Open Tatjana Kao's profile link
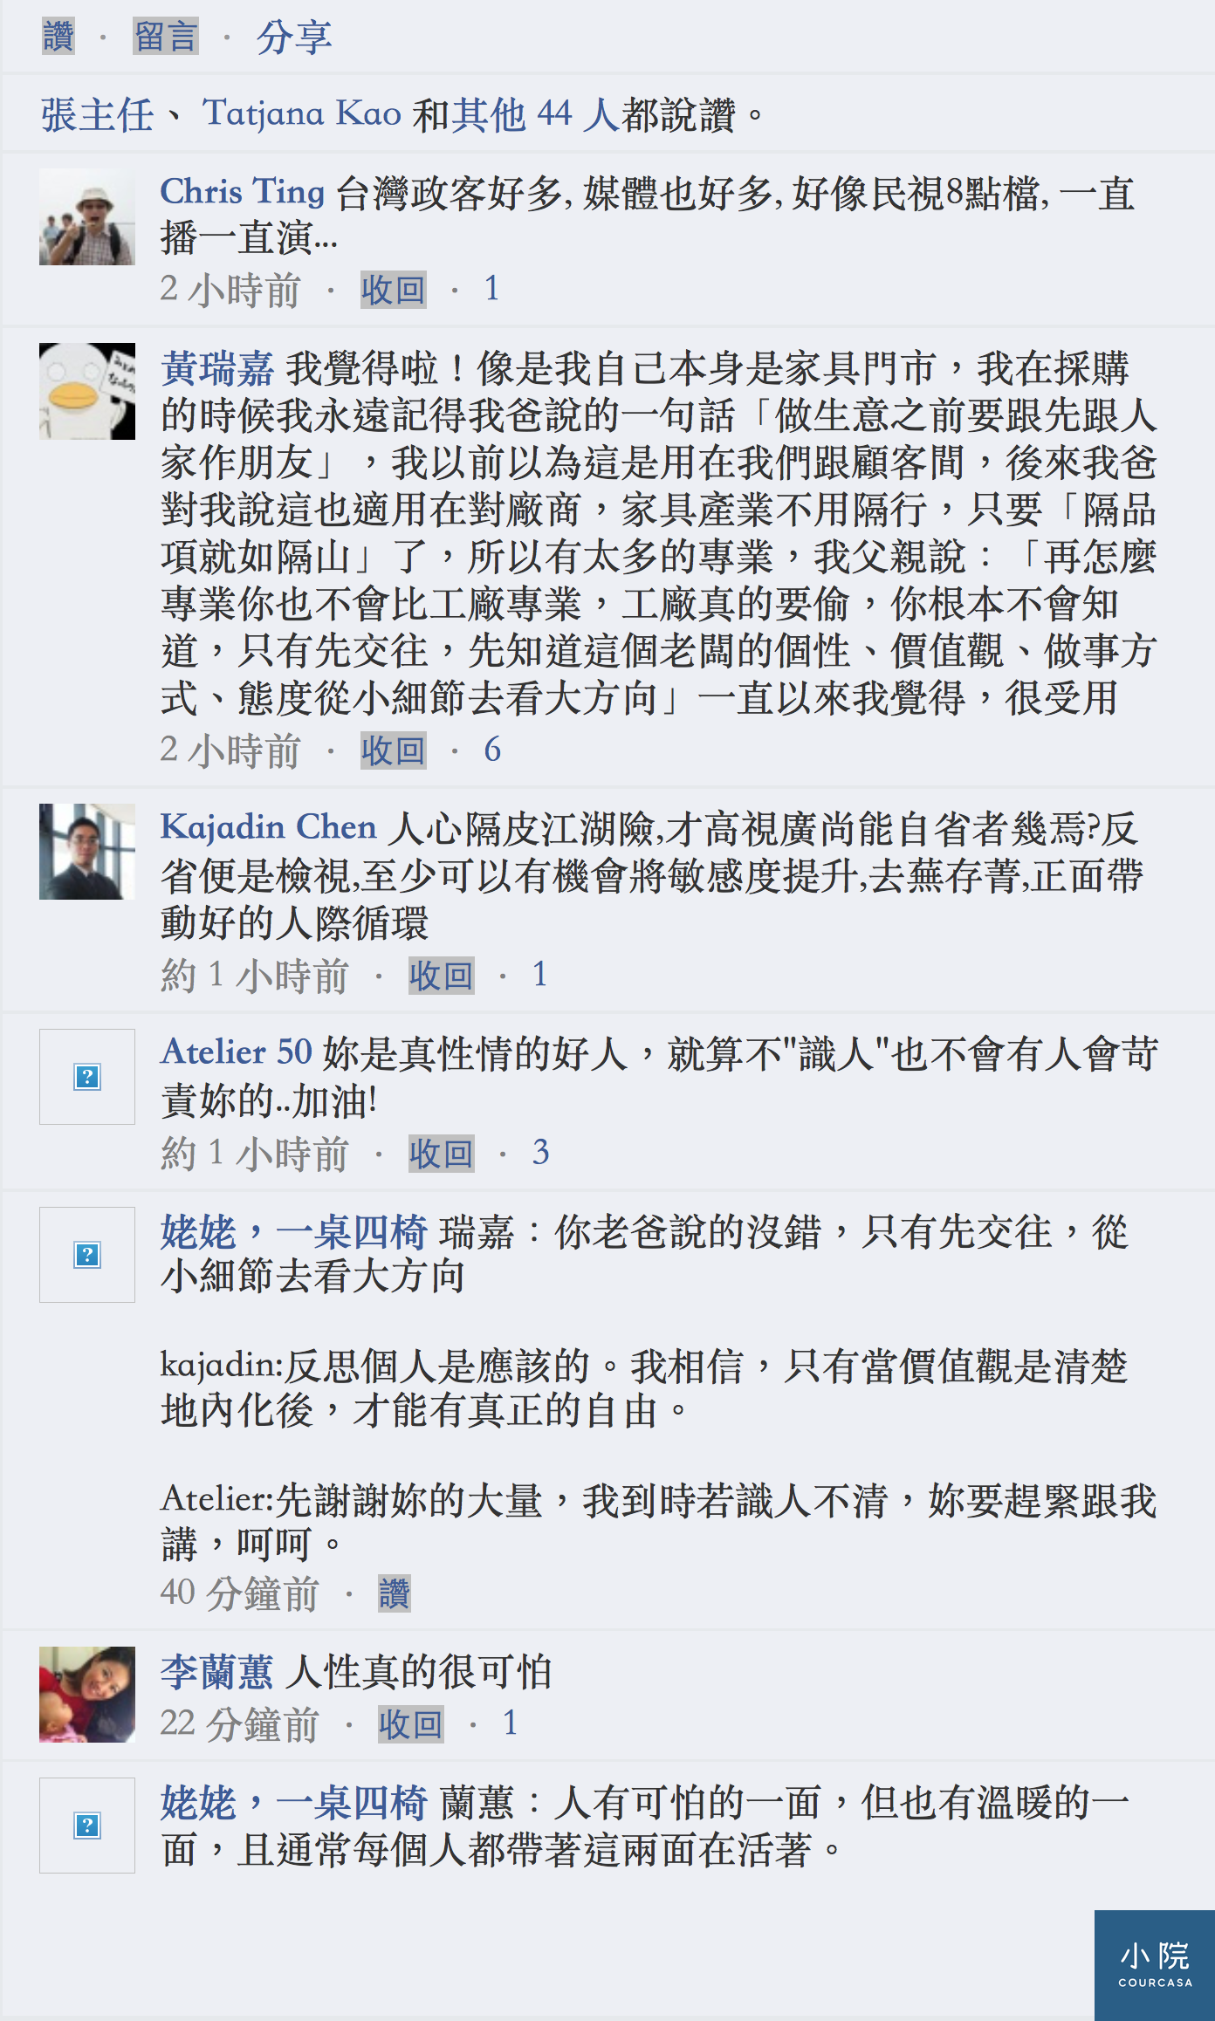Screen dimensions: 1215x2021 pyautogui.click(x=302, y=114)
